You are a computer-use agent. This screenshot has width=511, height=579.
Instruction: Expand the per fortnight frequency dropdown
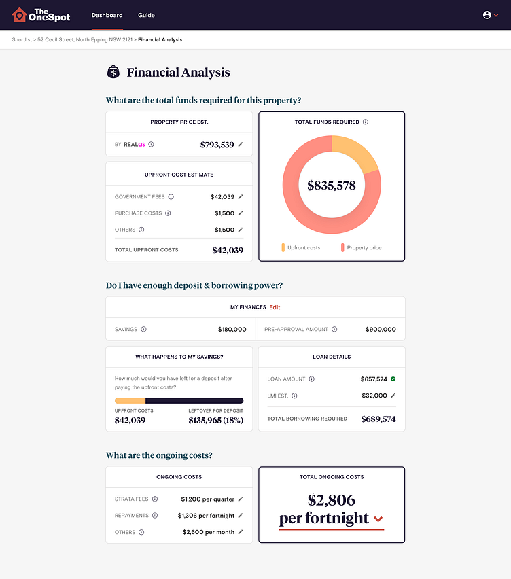[378, 519]
